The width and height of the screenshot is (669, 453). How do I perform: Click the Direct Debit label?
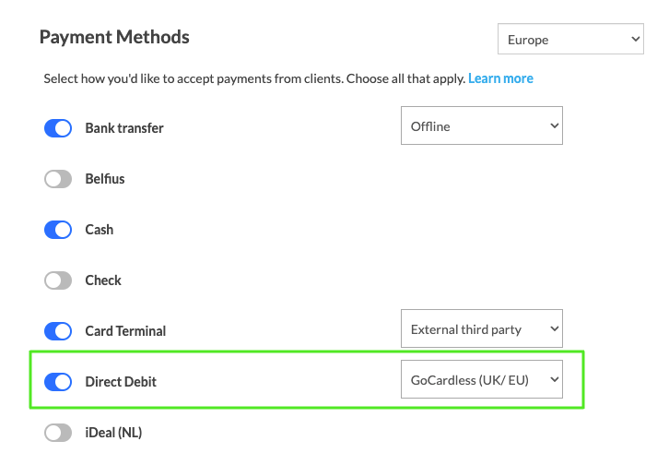121,382
